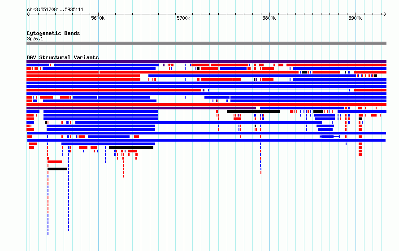Screen dimensions: 399x251
Task: Select the long black variant bar near 5800k
Action: [253, 112]
